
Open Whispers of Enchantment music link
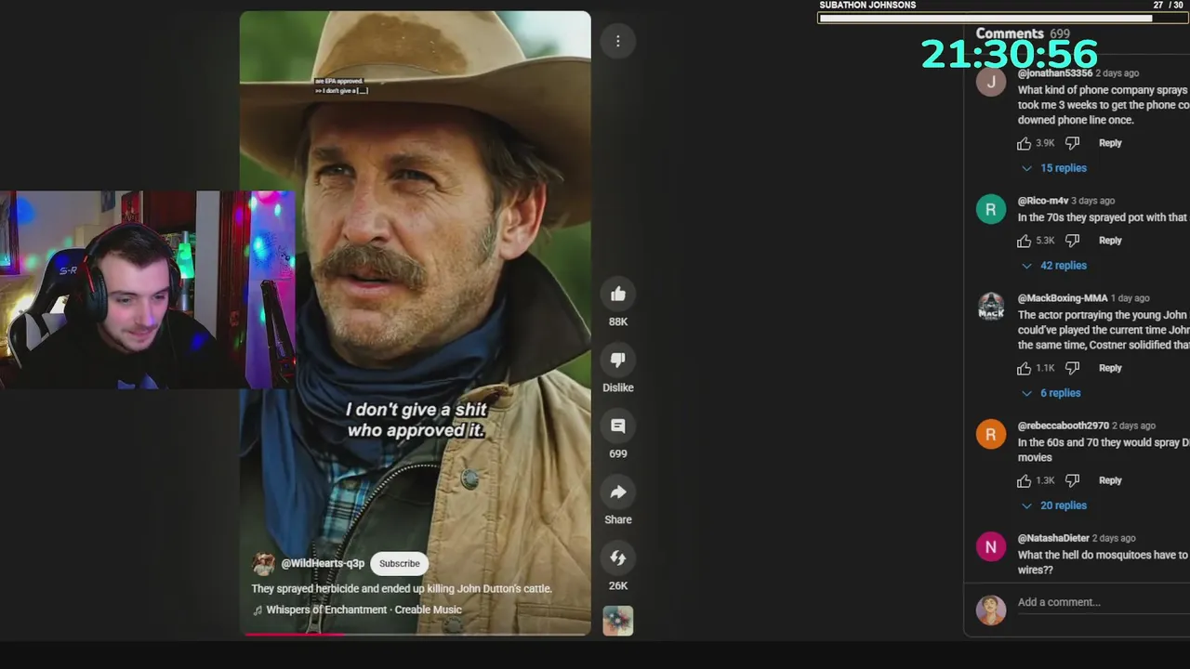coord(364,610)
